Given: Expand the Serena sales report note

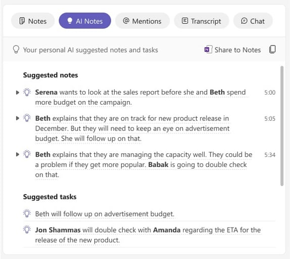Looking at the screenshot, I should pos(18,93).
